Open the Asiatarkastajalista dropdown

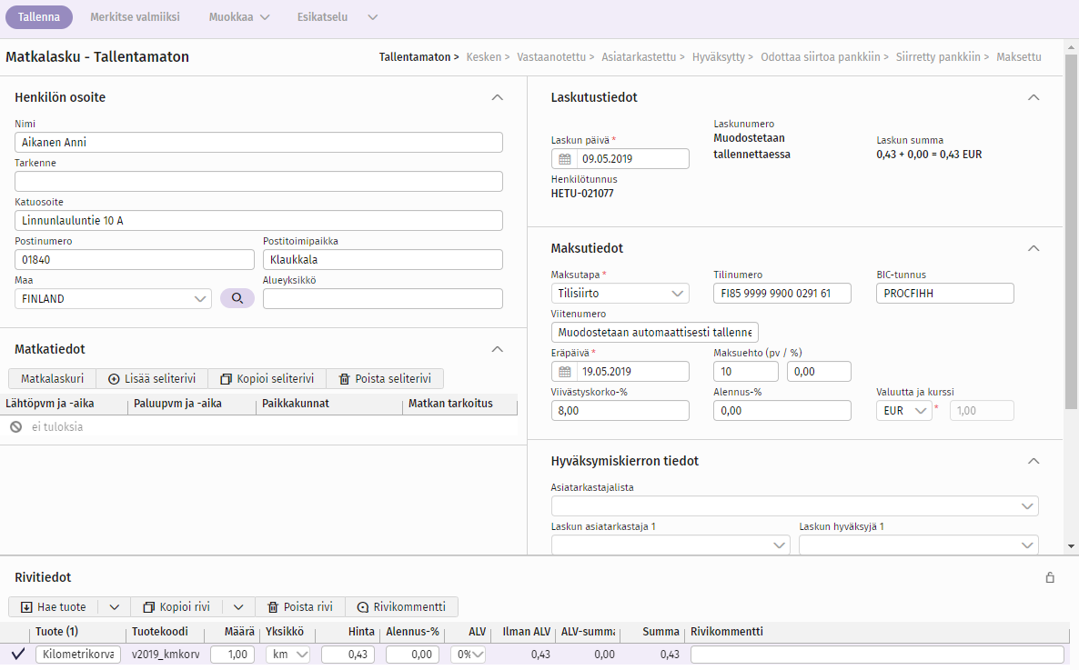pos(795,506)
